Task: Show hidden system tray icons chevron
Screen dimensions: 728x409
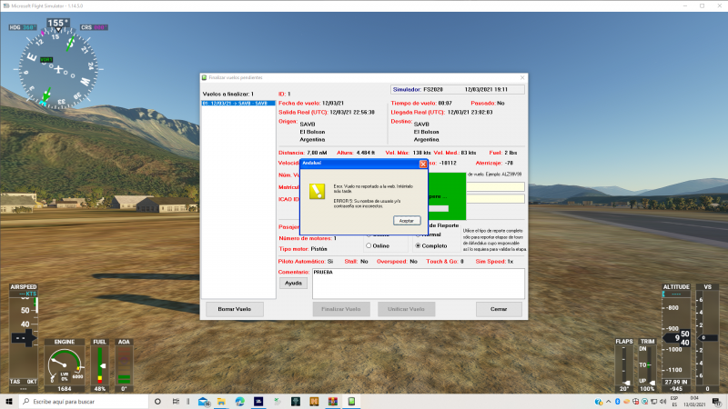Action: (608, 402)
